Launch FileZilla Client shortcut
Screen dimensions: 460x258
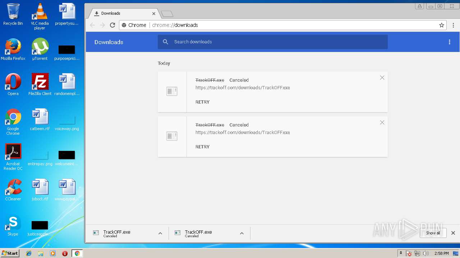(40, 85)
